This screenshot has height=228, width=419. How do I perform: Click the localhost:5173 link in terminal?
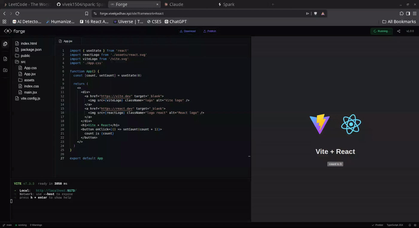56,191
